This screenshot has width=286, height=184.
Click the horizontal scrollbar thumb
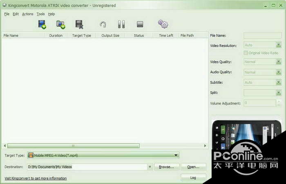73,146
